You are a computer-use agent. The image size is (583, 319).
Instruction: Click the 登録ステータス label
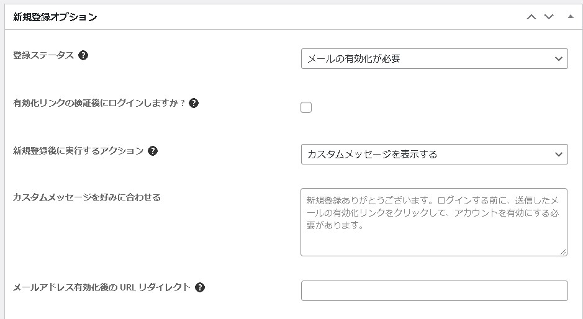[x=43, y=55]
